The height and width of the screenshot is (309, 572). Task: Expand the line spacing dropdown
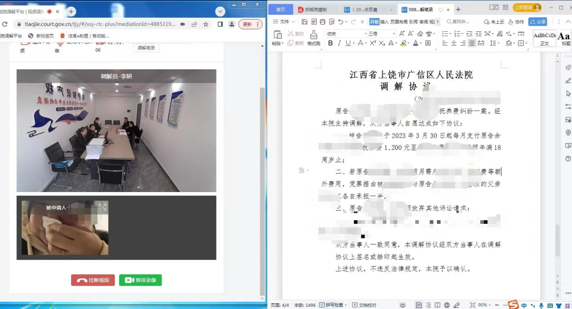tap(499, 43)
